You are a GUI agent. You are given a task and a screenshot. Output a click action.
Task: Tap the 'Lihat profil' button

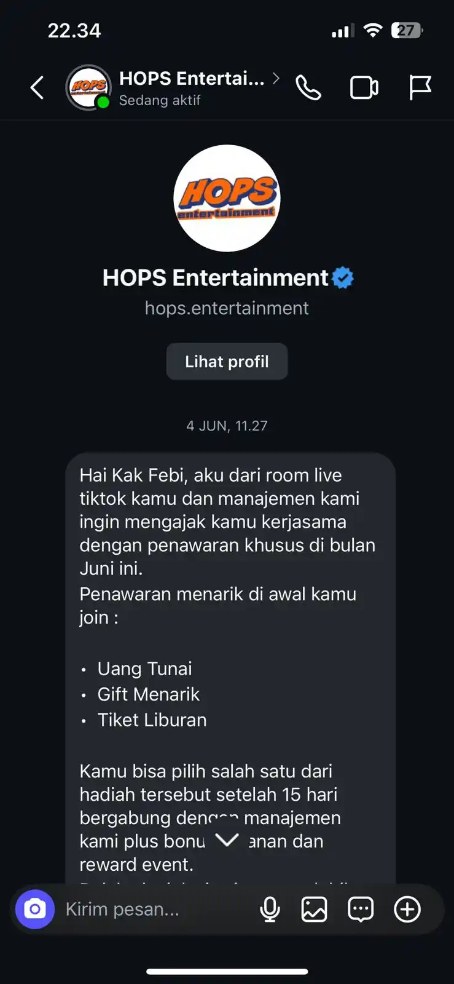coord(227,362)
